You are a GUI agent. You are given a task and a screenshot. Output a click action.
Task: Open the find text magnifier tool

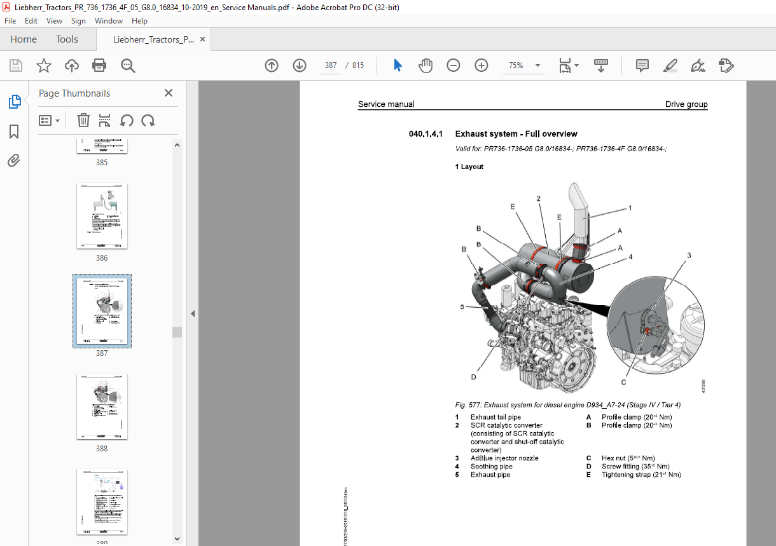[x=128, y=65]
